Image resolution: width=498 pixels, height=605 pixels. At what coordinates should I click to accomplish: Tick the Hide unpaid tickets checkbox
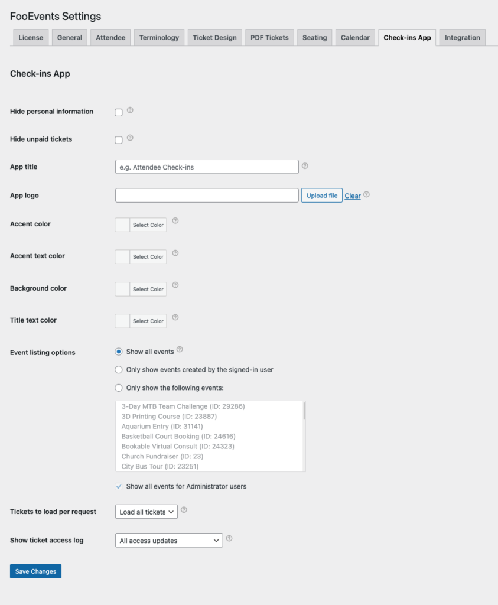click(119, 140)
